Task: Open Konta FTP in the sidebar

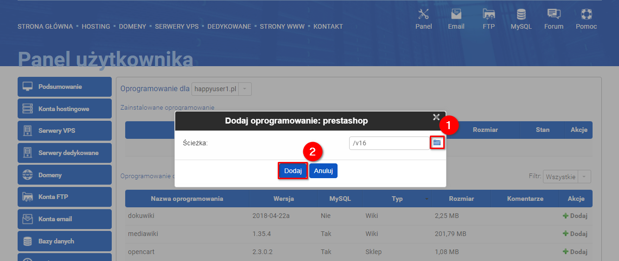Action: [x=64, y=197]
